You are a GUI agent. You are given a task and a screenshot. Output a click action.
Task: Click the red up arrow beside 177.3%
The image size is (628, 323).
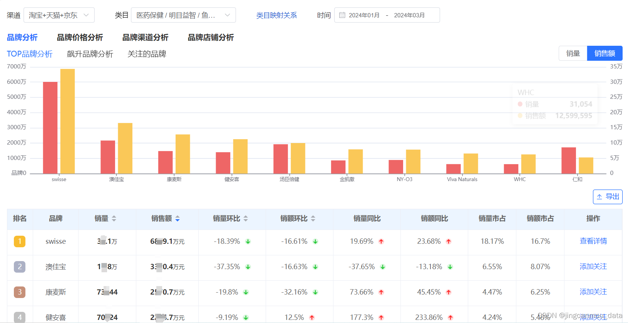381,318
